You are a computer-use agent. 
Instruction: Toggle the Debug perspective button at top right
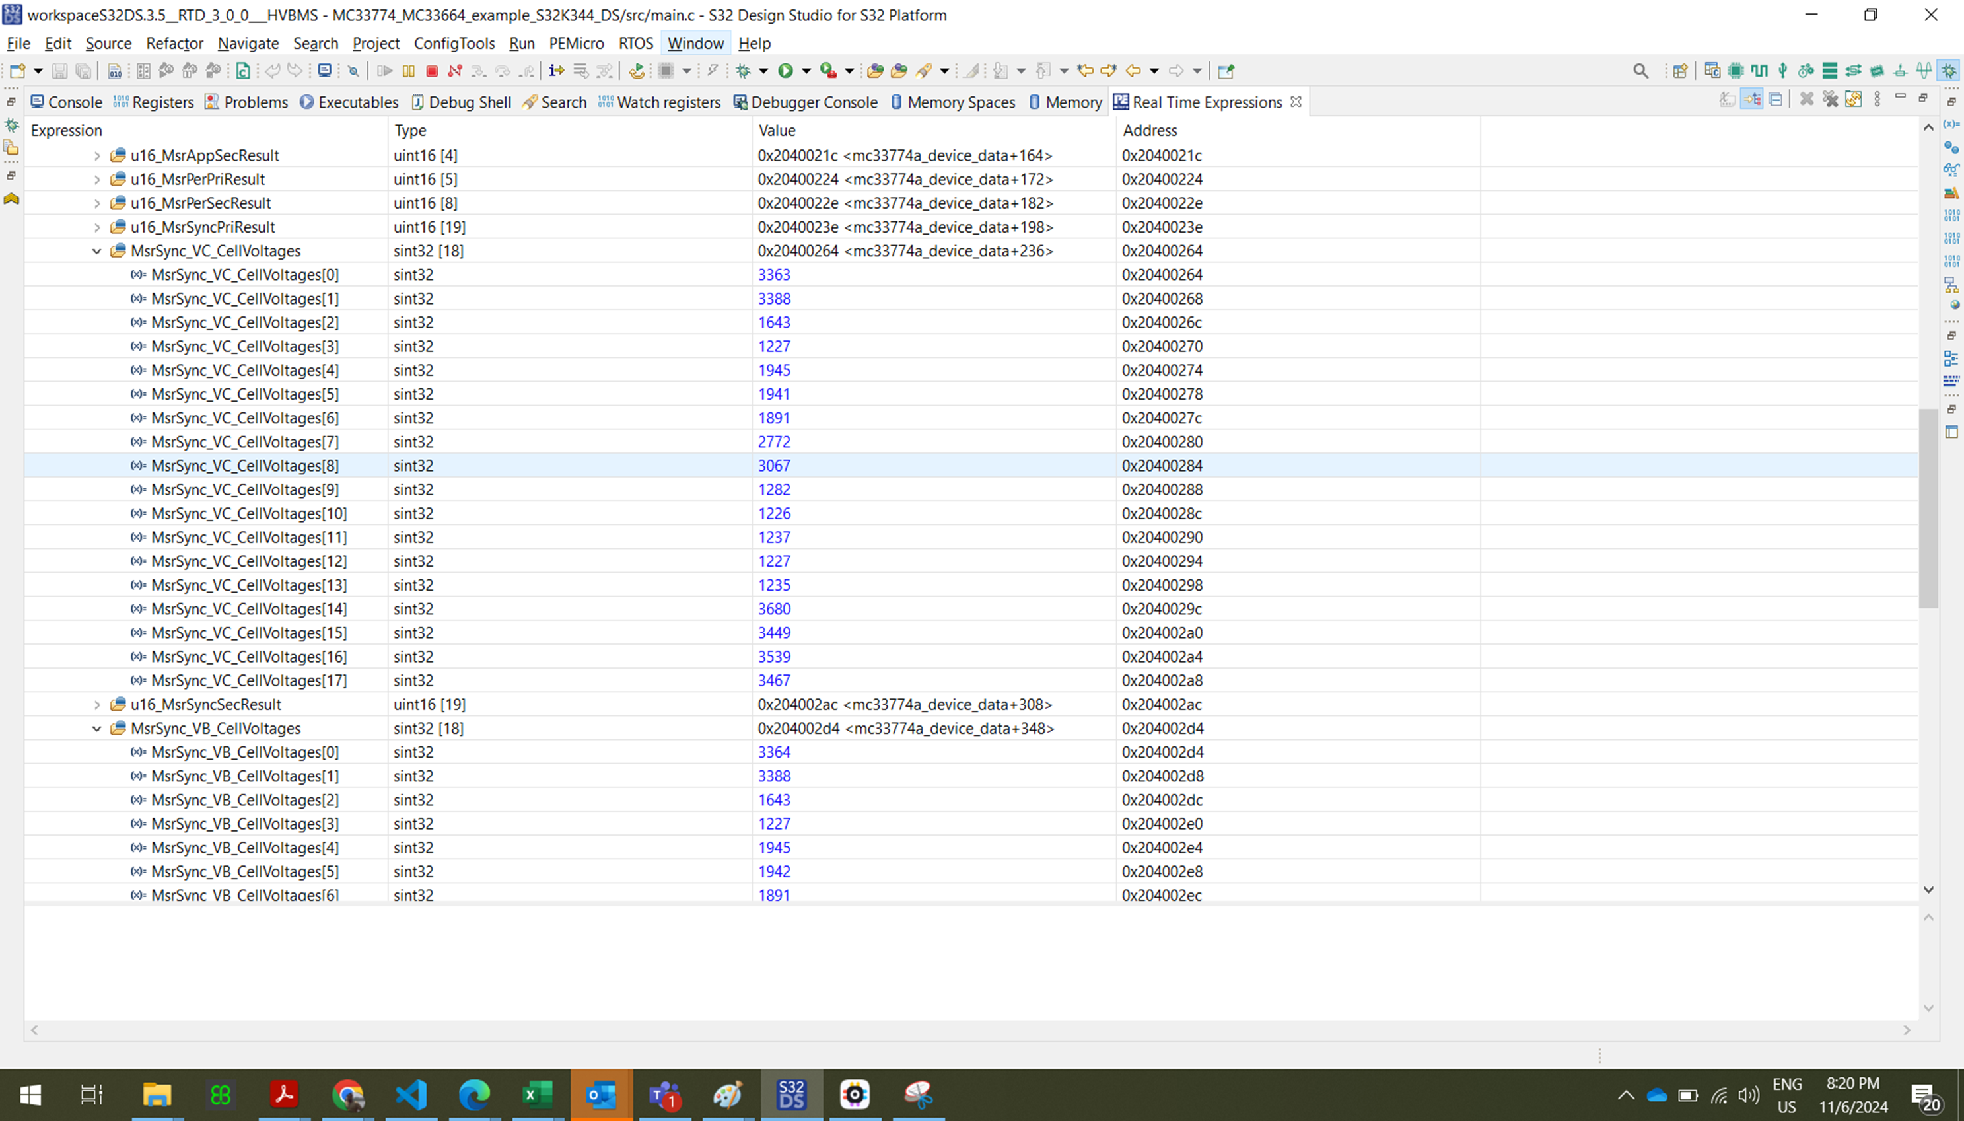tap(1949, 71)
